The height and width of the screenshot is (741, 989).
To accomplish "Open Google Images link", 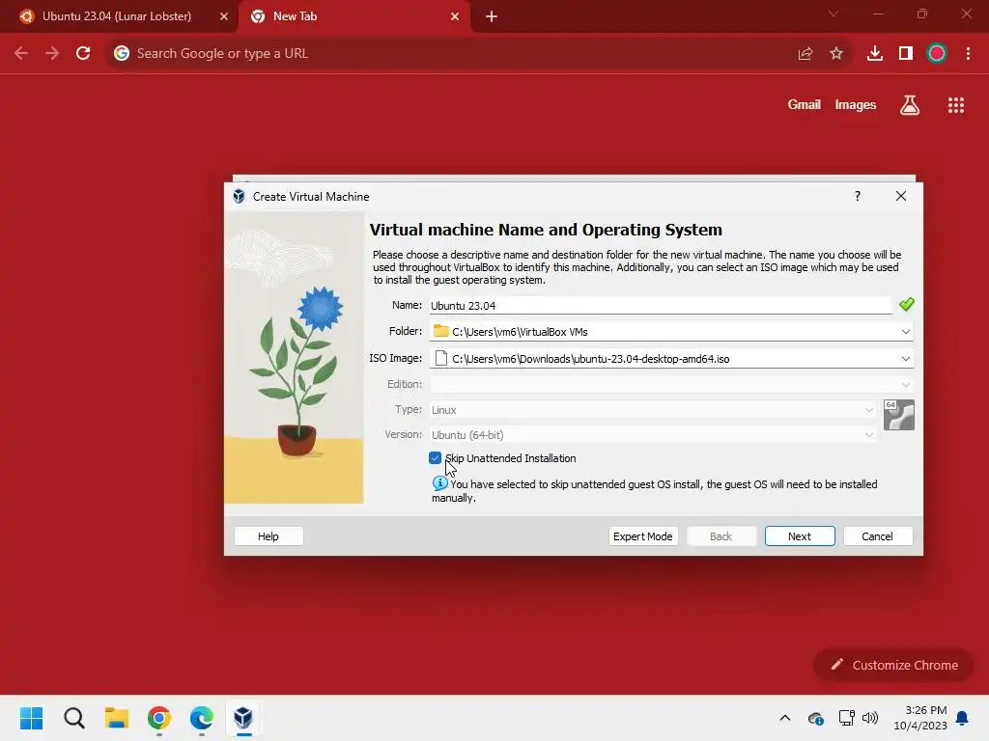I will click(x=856, y=104).
